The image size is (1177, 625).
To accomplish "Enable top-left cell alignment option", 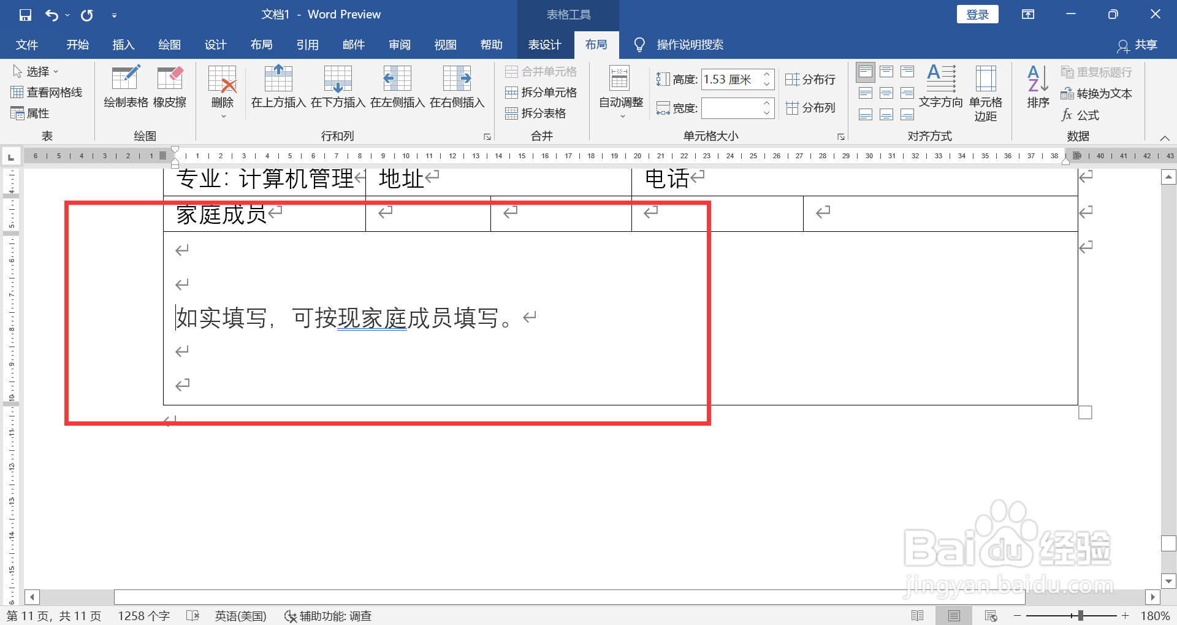I will (x=865, y=72).
